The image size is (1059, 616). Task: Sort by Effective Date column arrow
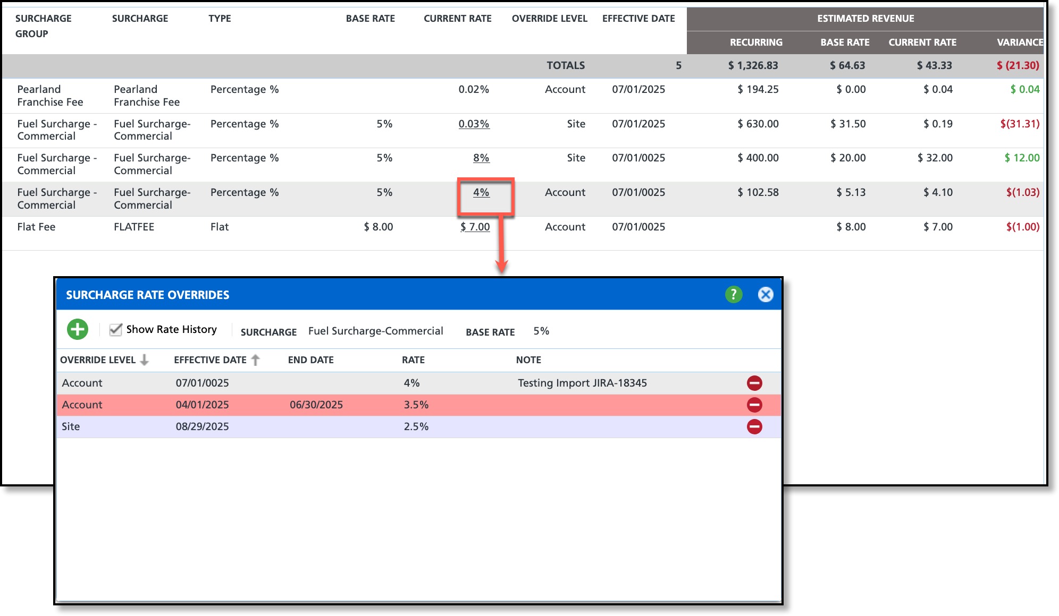pos(256,360)
